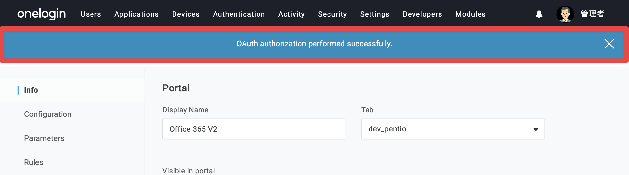Switch to the Configuration sidebar tab
629x175 pixels.
(x=48, y=114)
